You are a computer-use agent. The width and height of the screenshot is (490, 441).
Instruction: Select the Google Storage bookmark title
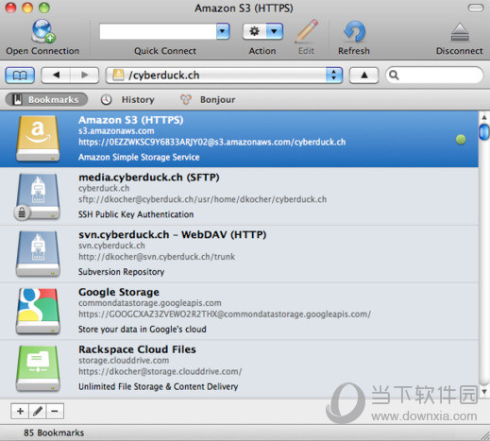coord(119,292)
